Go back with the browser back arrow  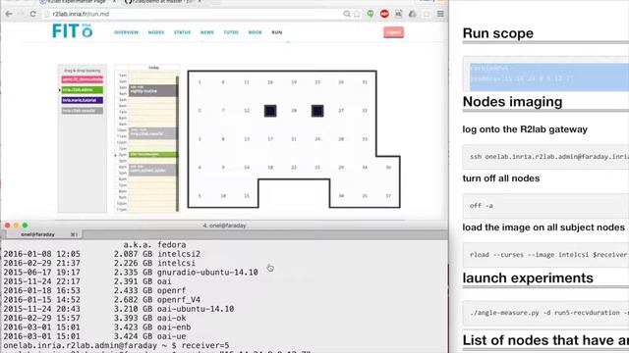point(9,14)
